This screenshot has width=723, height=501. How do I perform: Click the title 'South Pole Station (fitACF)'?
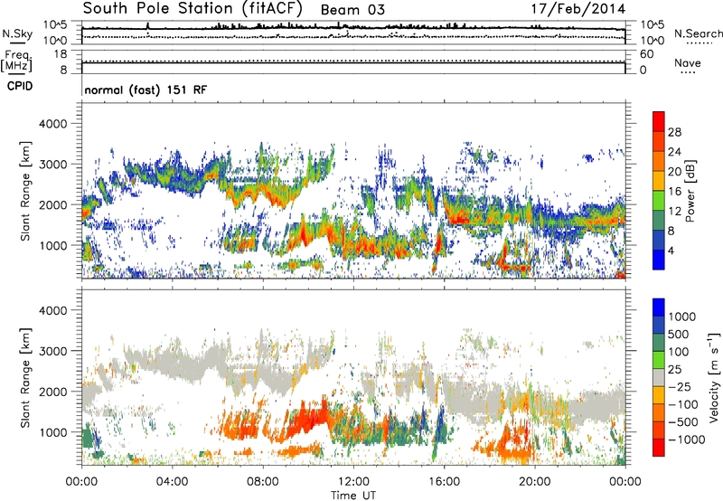192,9
